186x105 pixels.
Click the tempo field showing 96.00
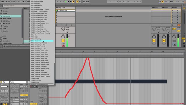click(x=8, y=1)
